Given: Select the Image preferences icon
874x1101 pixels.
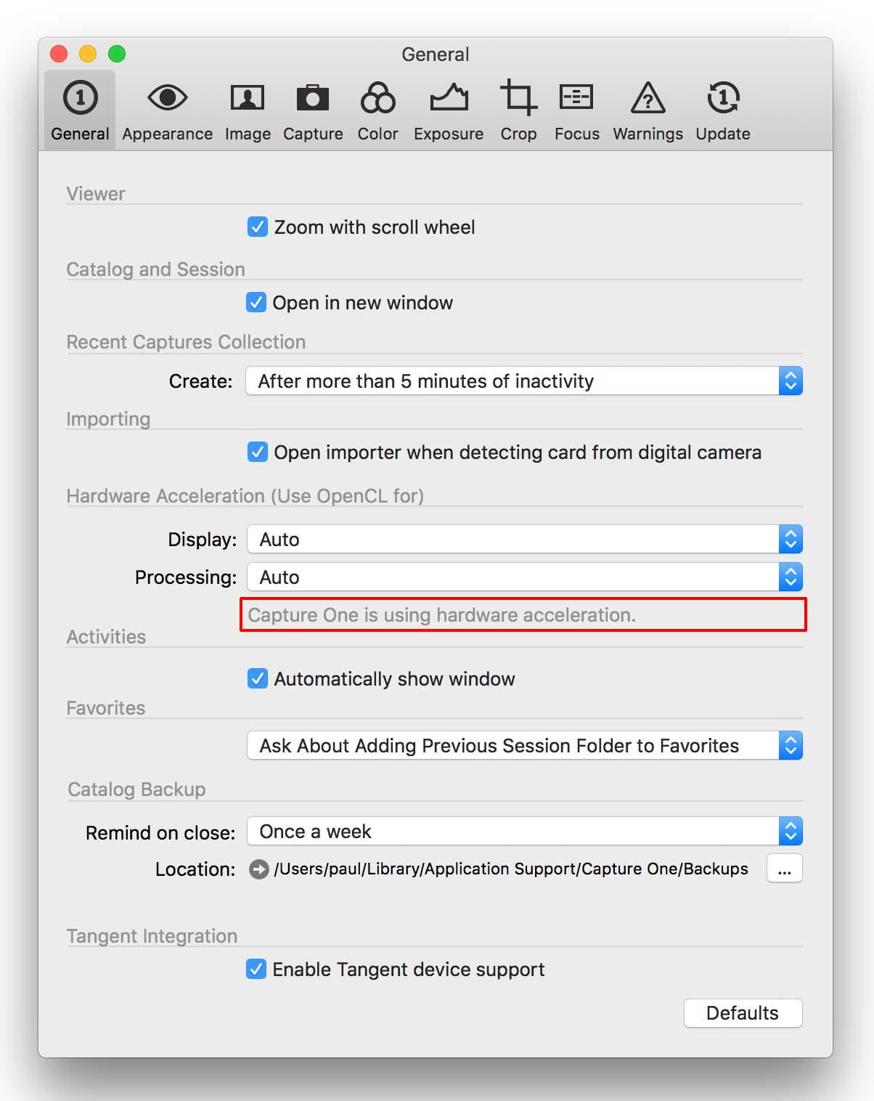Looking at the screenshot, I should pos(248,97).
